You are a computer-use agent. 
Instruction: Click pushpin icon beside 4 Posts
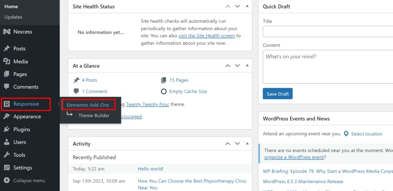pyautogui.click(x=76, y=80)
